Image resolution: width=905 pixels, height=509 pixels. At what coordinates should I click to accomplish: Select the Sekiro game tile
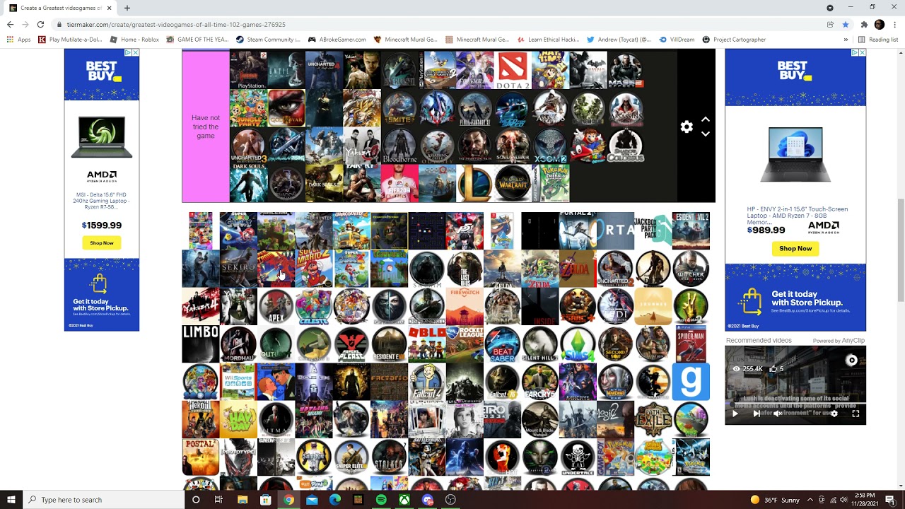238,269
